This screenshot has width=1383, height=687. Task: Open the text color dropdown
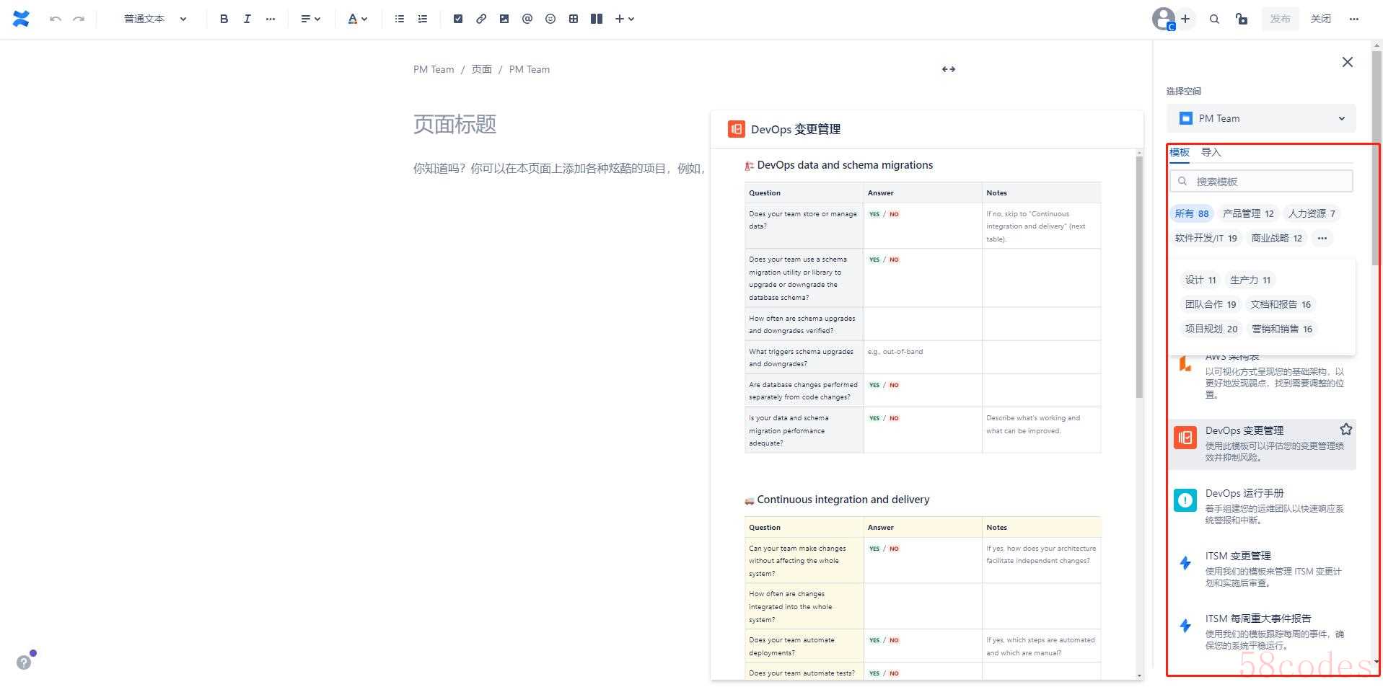[357, 19]
